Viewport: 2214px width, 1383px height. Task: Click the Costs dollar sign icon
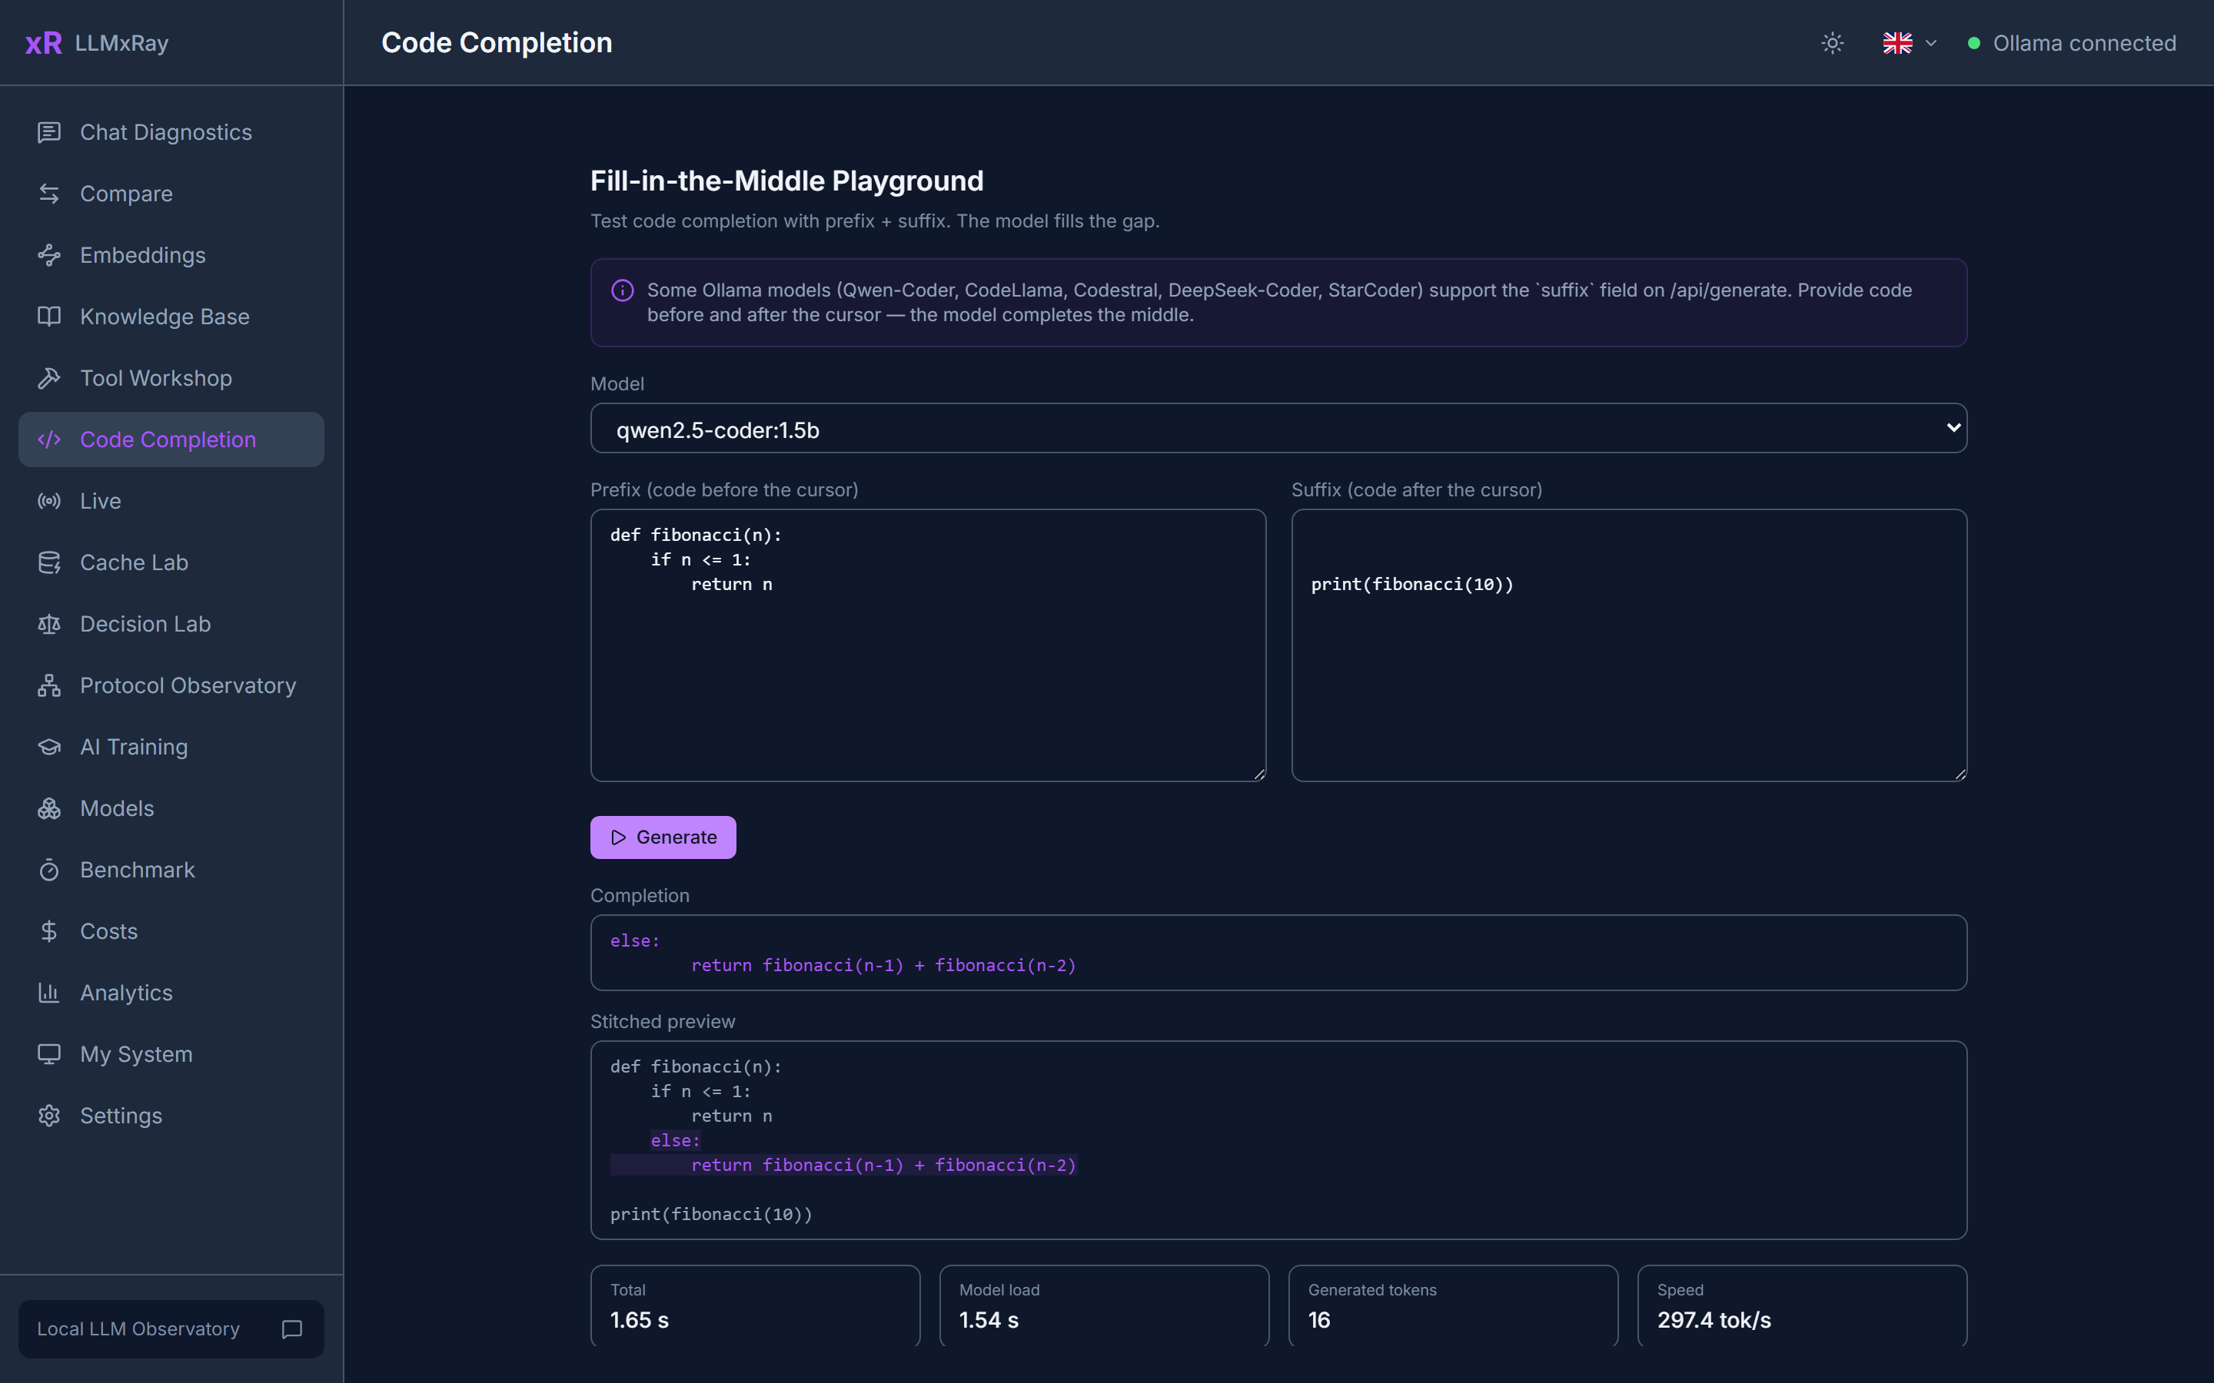click(49, 931)
